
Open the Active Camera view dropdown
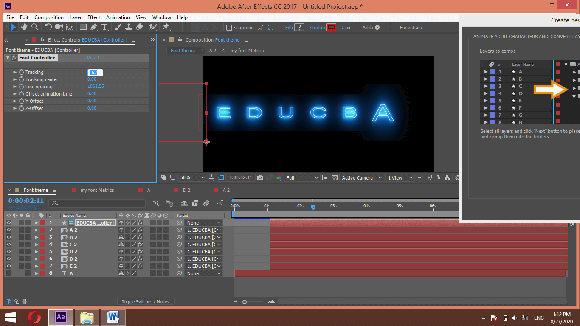coord(362,178)
